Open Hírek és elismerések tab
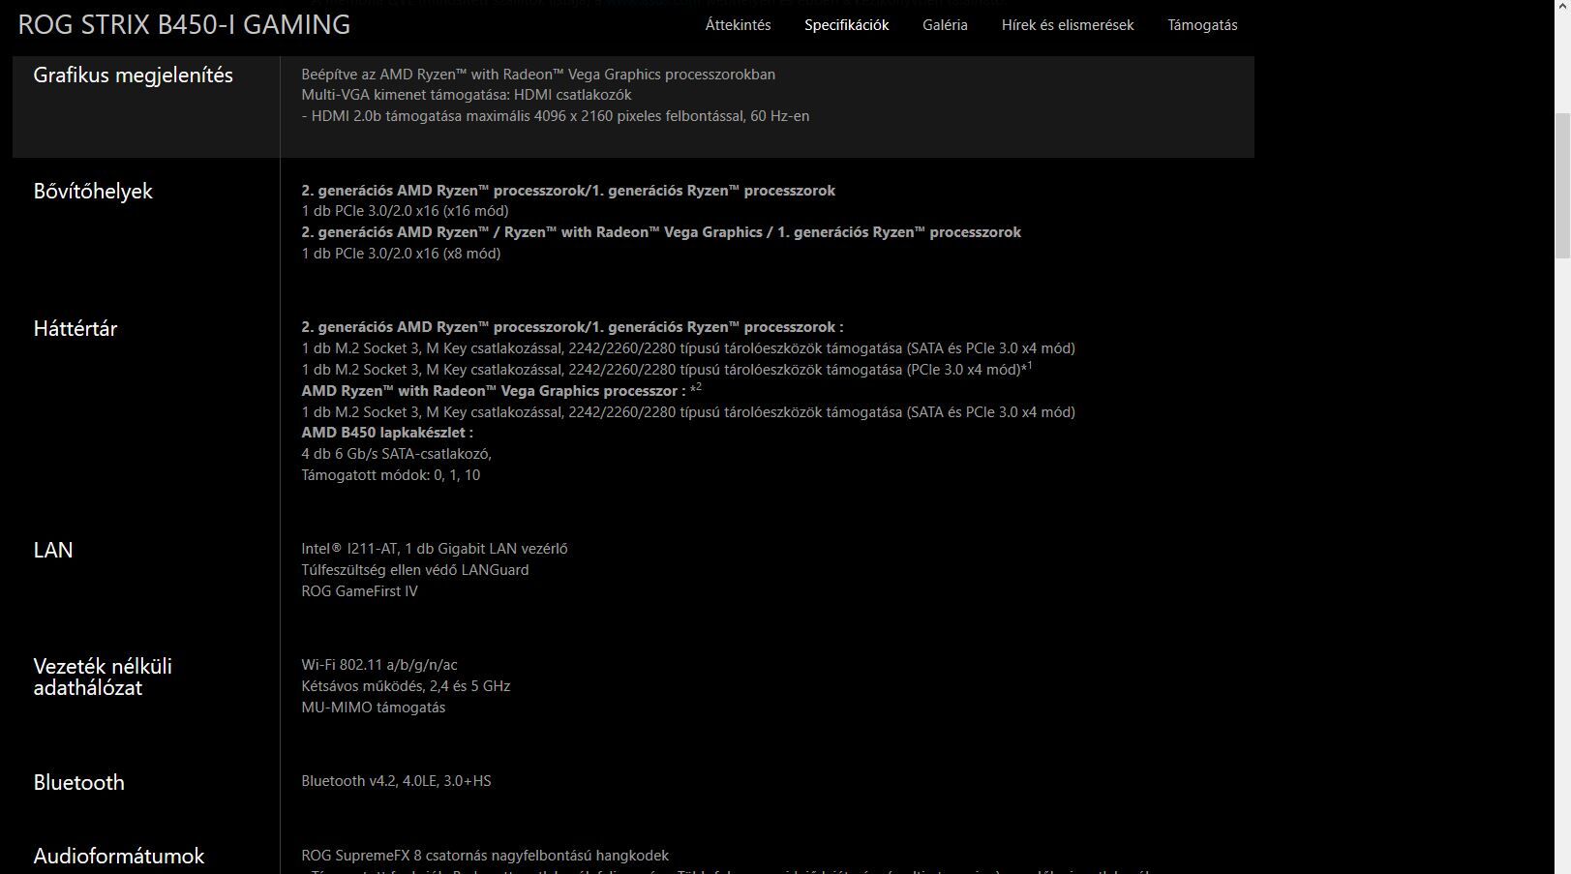1571x874 pixels. [1068, 25]
